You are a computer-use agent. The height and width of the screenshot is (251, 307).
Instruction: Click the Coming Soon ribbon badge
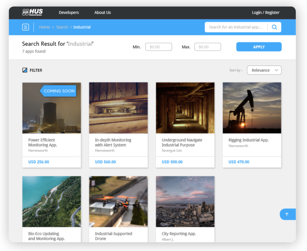click(x=58, y=91)
